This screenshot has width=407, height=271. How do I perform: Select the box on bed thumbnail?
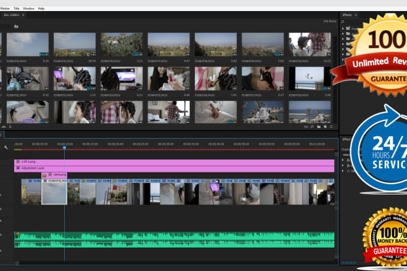click(x=28, y=112)
